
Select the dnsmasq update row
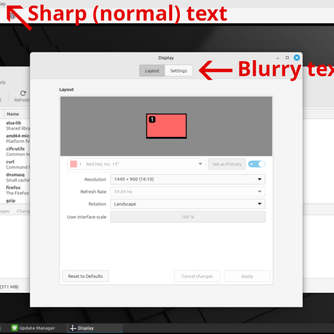point(15,177)
